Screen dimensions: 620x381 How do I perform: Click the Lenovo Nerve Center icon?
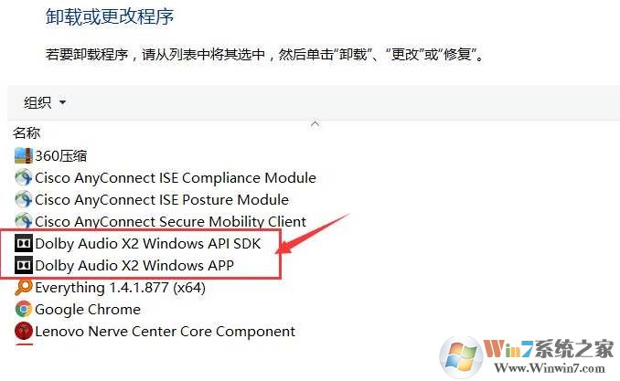24,332
